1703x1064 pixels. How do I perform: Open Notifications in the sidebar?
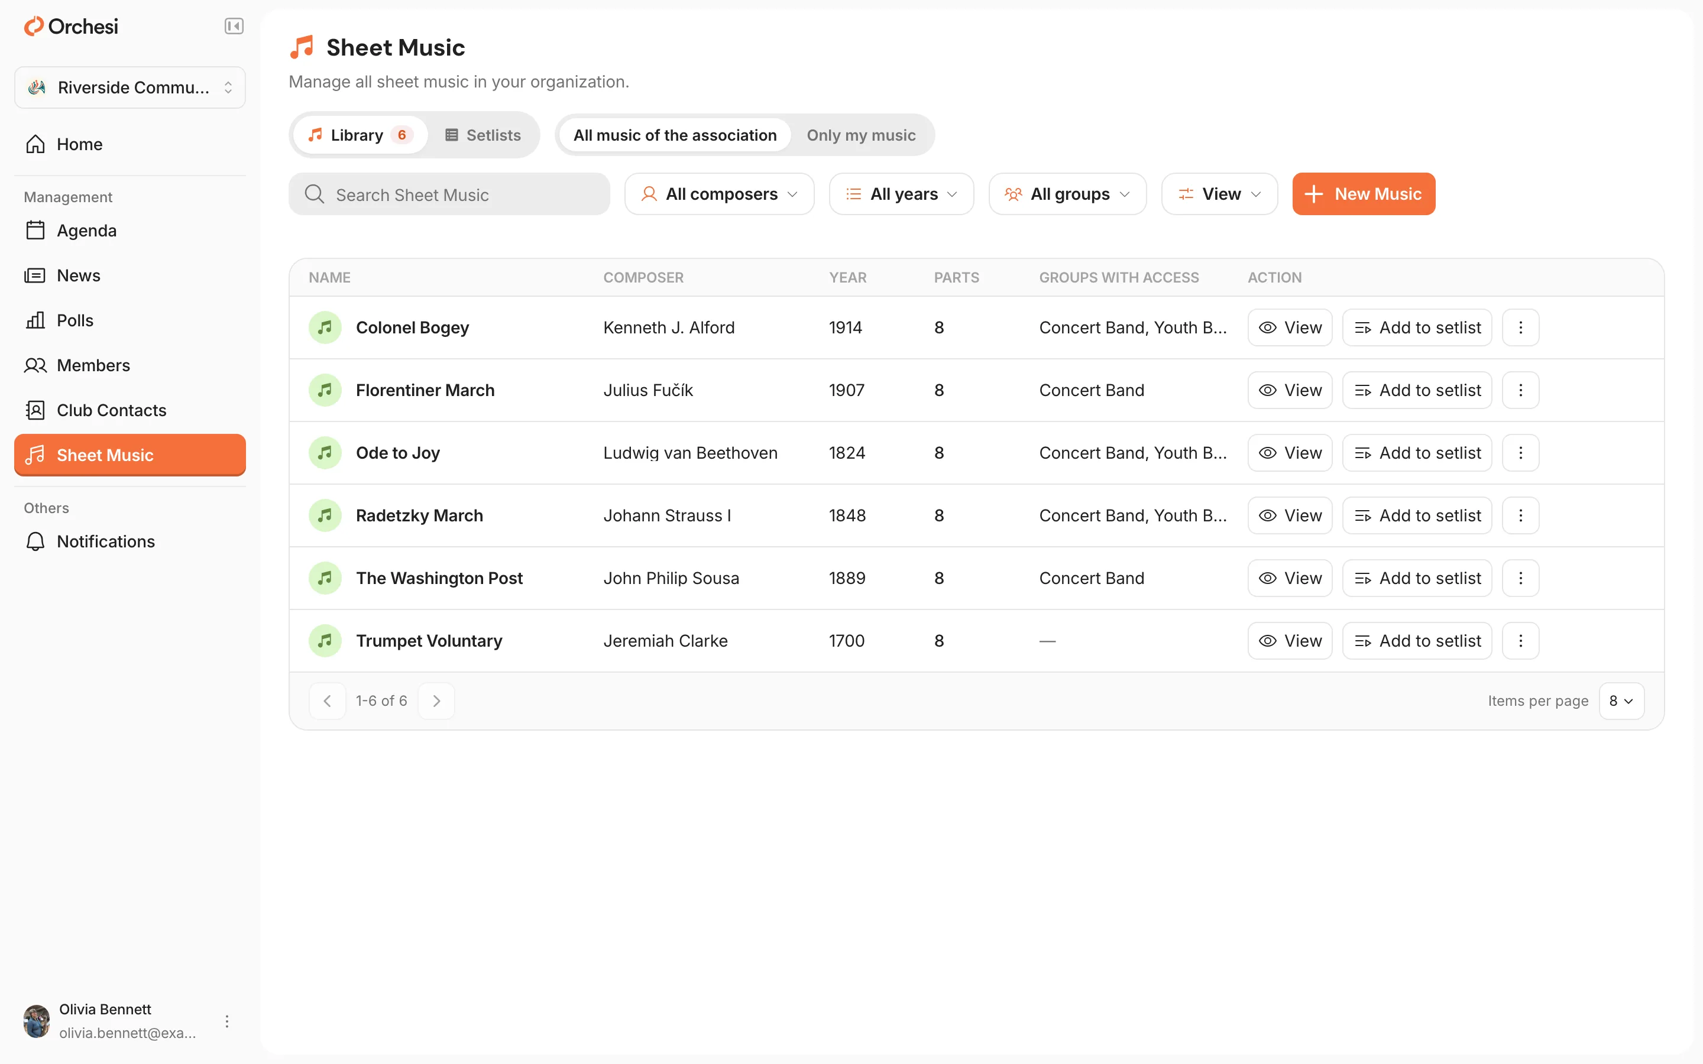point(130,541)
